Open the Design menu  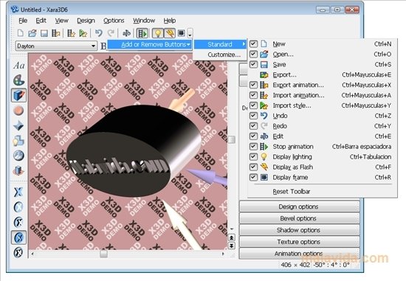[86, 21]
